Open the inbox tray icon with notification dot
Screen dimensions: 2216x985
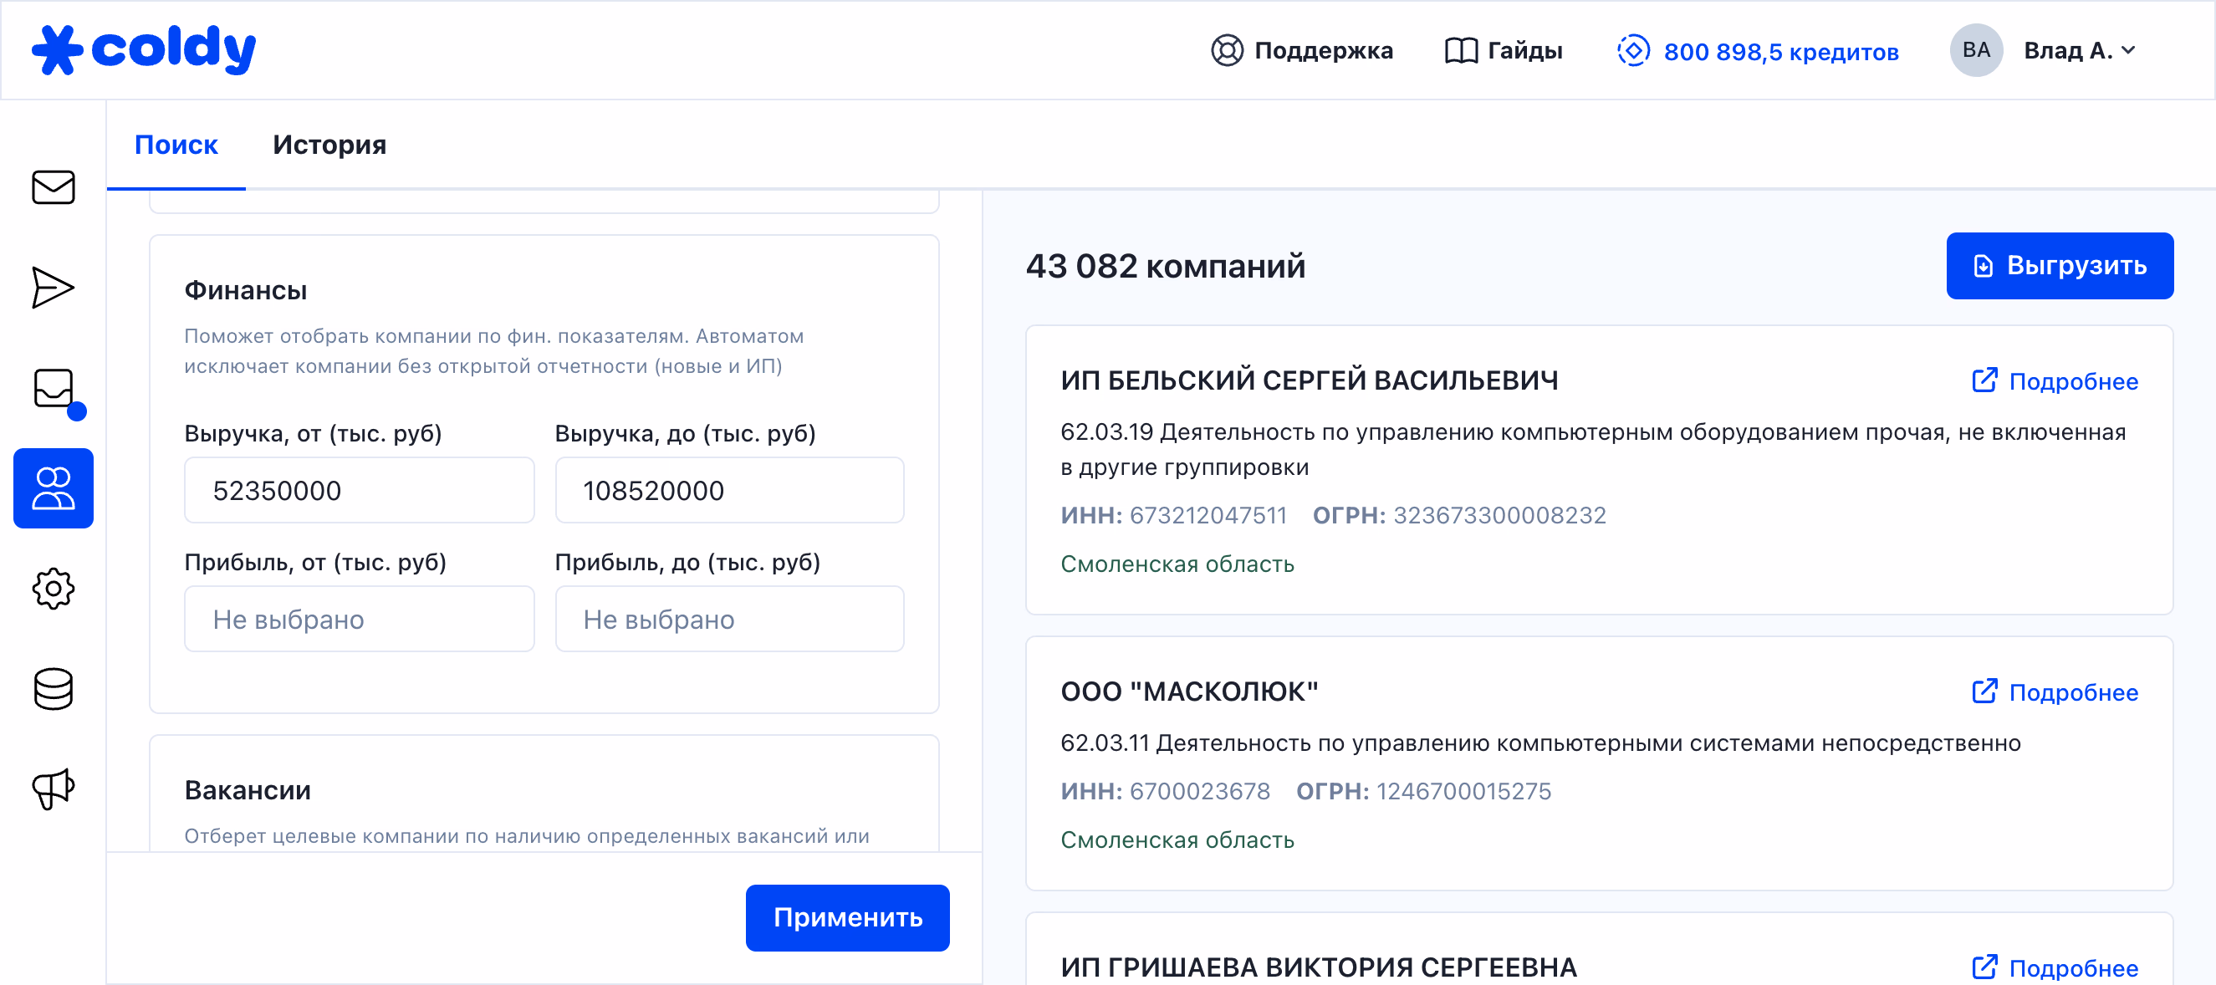pos(55,389)
